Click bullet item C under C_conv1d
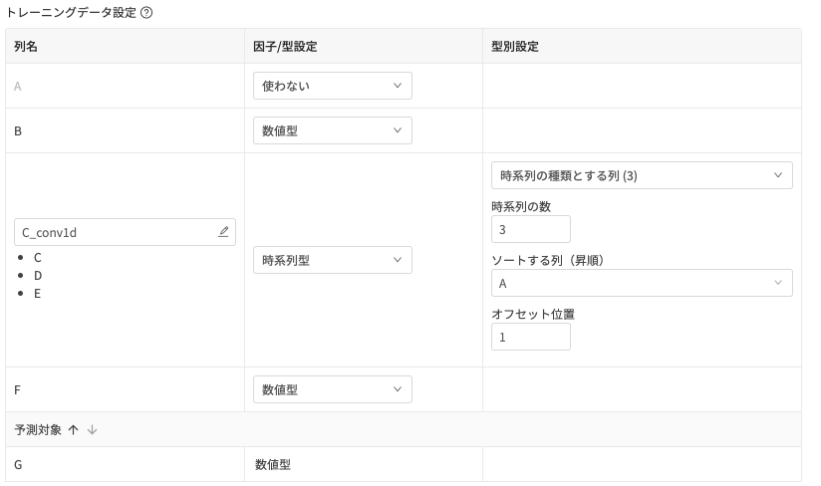The width and height of the screenshot is (821, 486). pos(38,257)
